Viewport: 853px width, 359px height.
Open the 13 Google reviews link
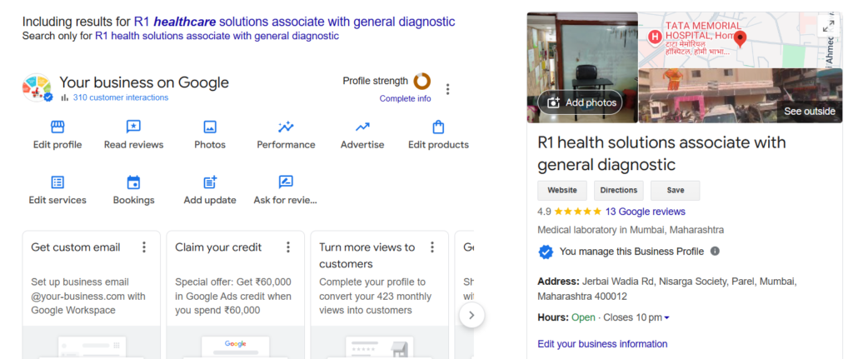[646, 212]
